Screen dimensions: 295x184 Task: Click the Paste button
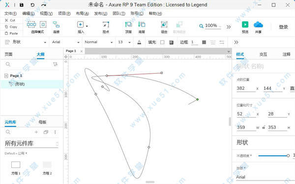(11, 33)
